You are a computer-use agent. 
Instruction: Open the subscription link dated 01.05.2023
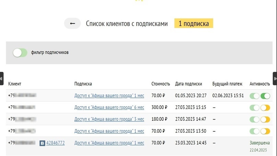pyautogui.click(x=109, y=96)
